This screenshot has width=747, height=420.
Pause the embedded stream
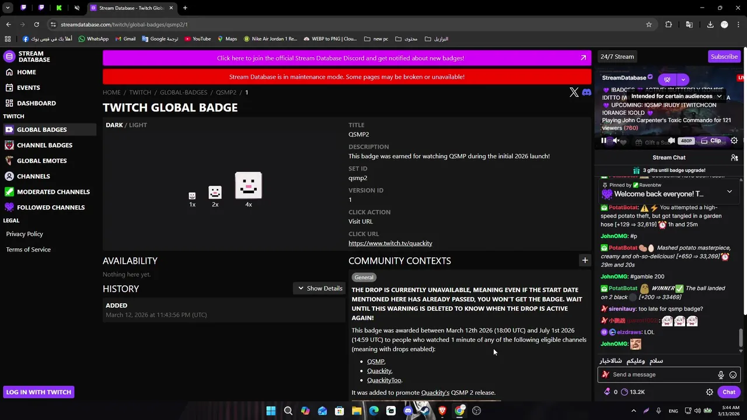click(603, 141)
